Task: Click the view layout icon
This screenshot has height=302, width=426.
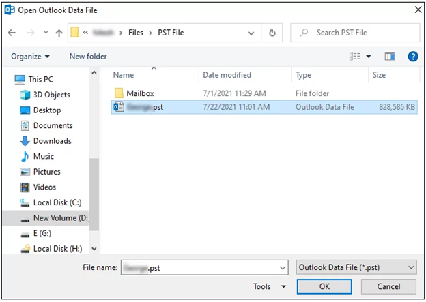Action: (354, 56)
